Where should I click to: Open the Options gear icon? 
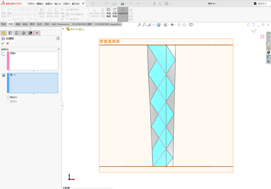click(166, 3)
